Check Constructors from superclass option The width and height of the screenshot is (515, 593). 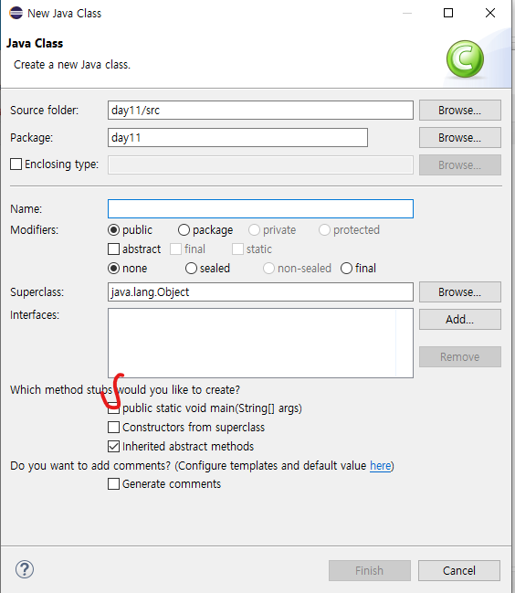click(x=114, y=428)
